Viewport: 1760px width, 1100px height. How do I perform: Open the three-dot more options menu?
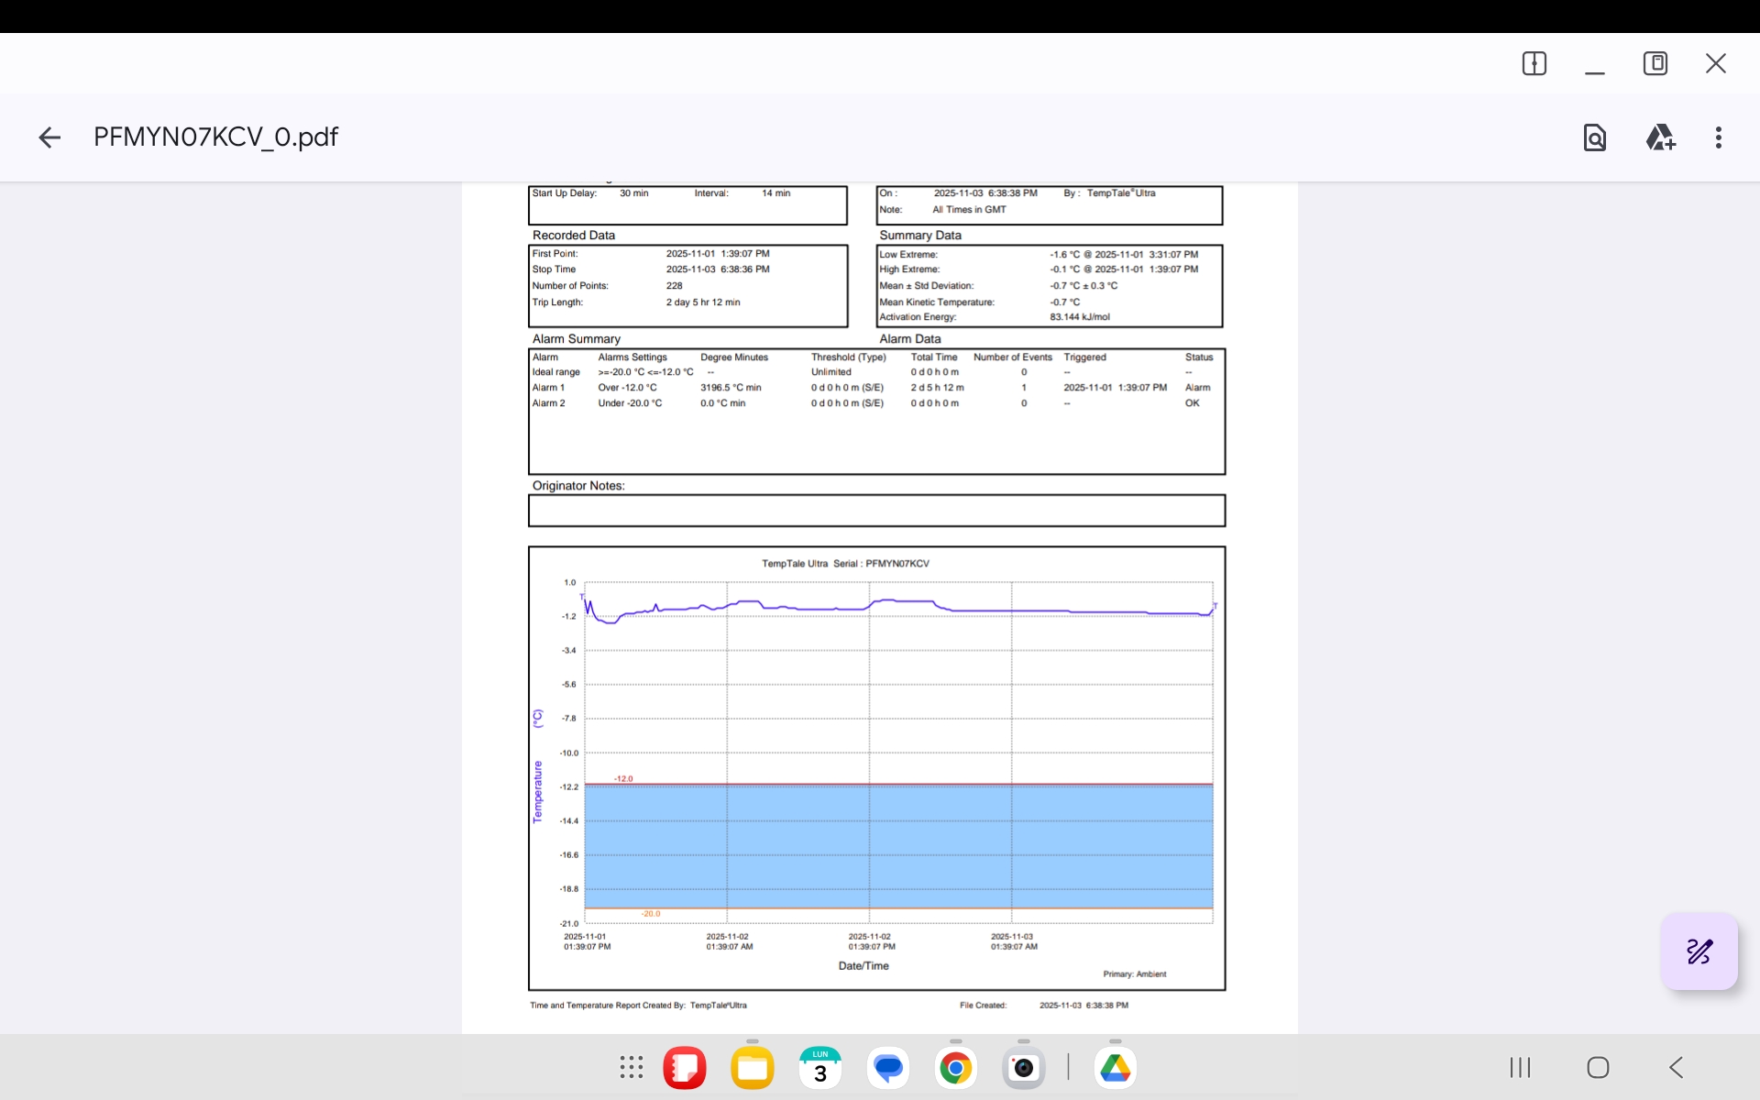[1718, 137]
